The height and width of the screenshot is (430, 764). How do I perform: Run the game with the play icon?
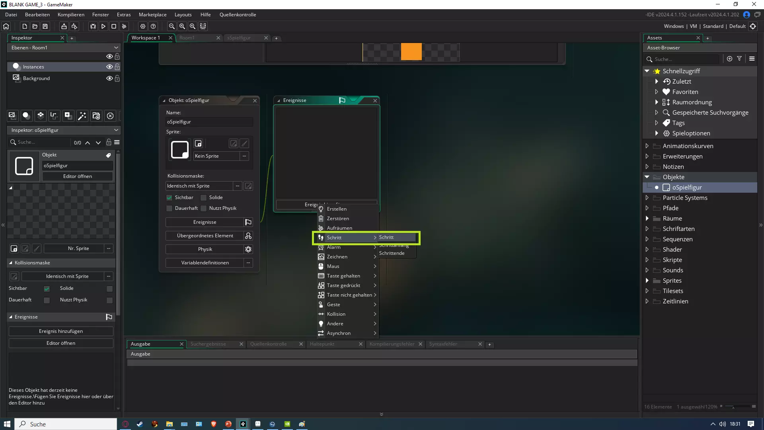click(103, 26)
